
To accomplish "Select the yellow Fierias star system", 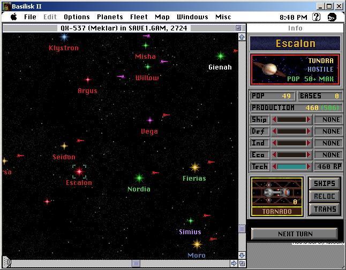I will click(x=195, y=167).
